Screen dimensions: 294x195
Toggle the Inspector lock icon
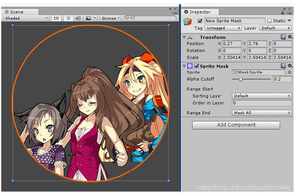[x=282, y=13]
